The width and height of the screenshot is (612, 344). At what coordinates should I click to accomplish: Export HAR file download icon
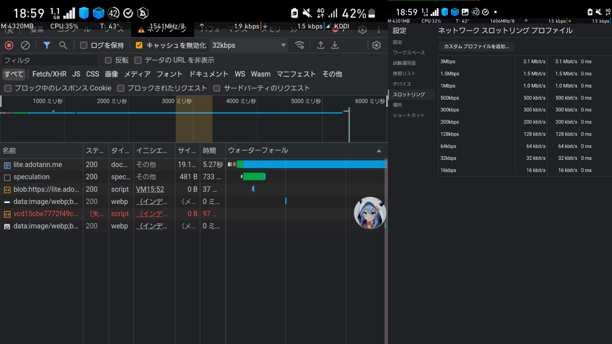pyautogui.click(x=335, y=45)
